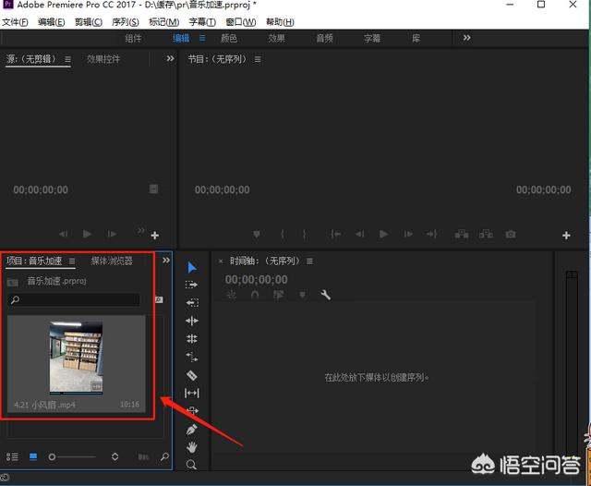591x486 pixels.
Task: Open the 项目 panel menu icon
Action: (72, 261)
